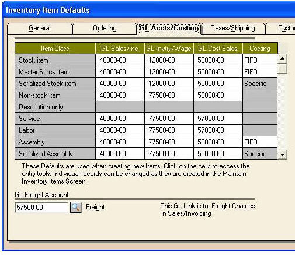Image resolution: width=295 pixels, height=255 pixels.
Task: Click the GL Invtry/Wage column header
Action: pos(169,49)
